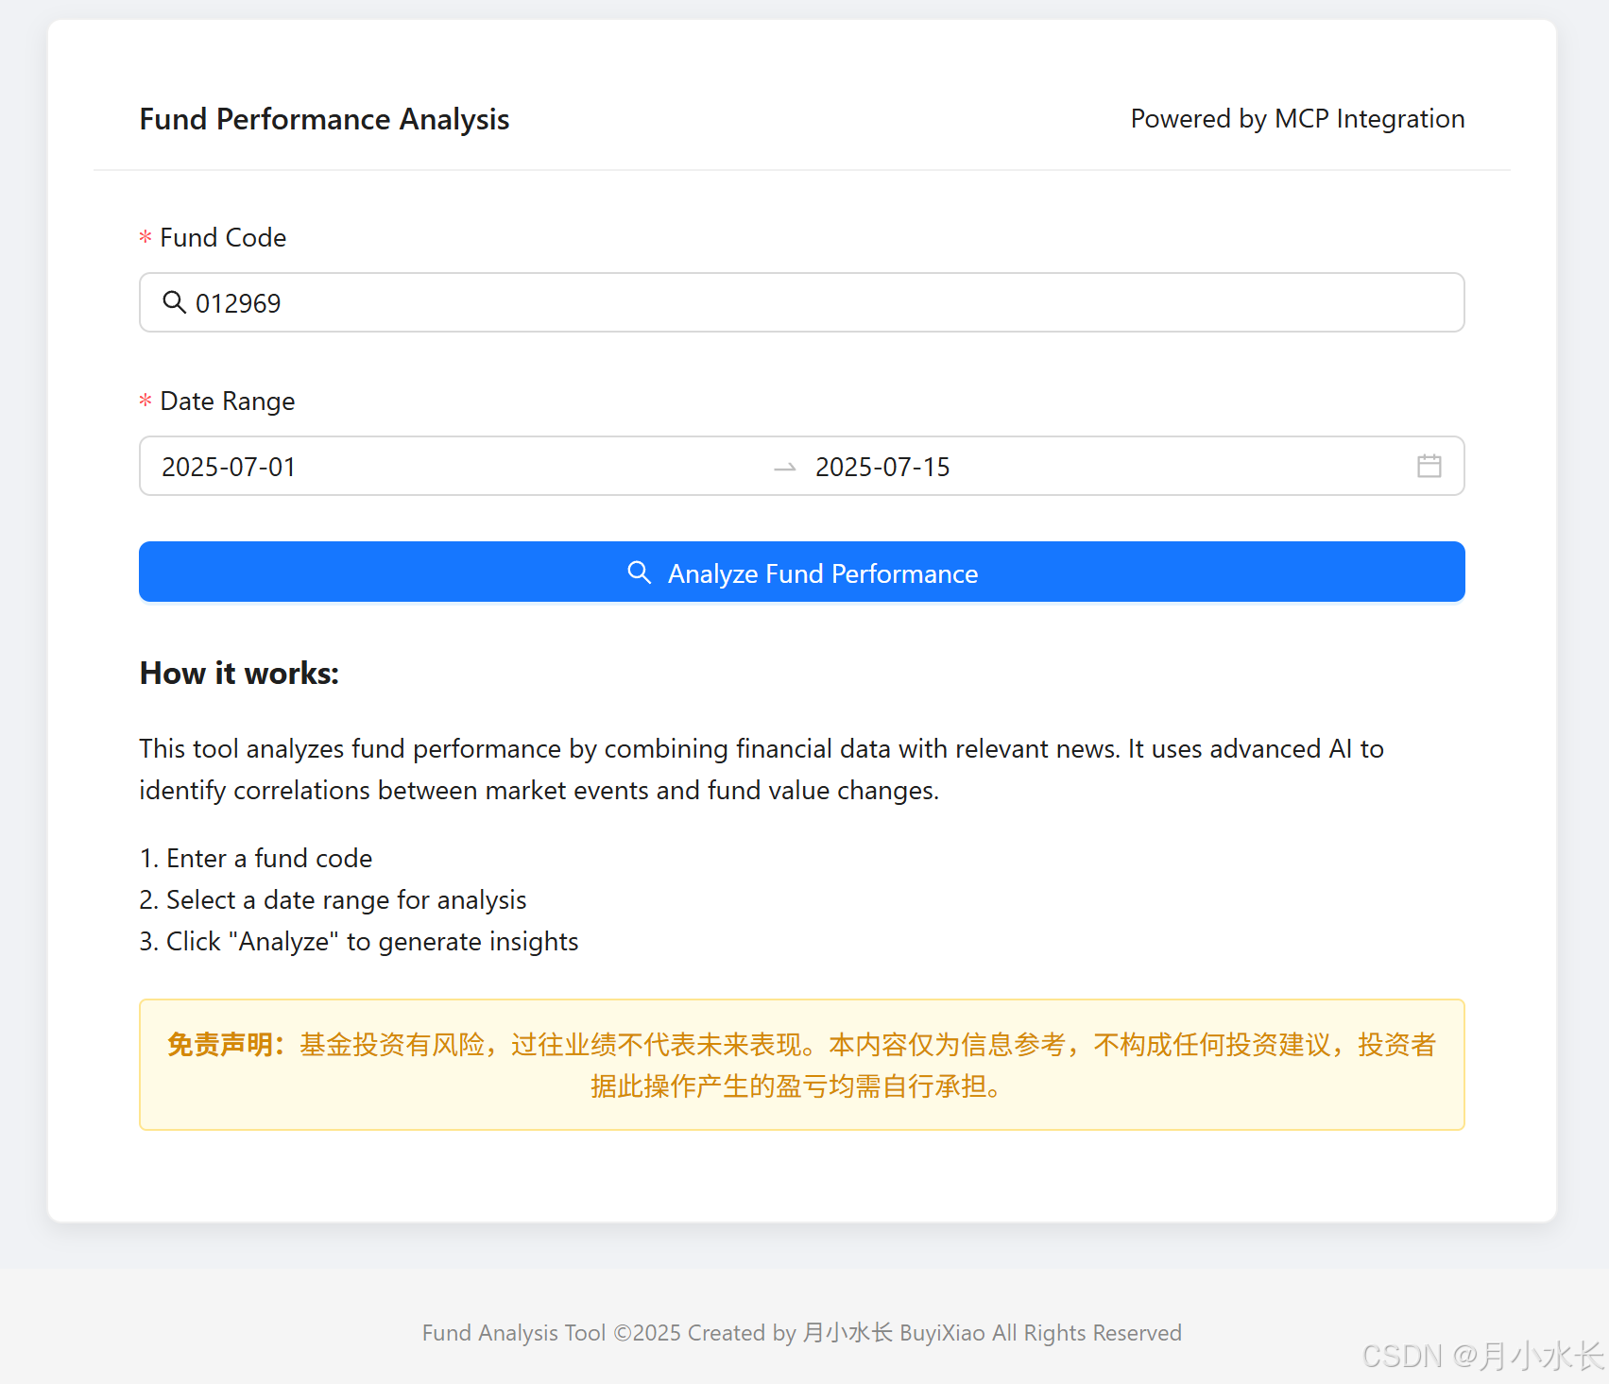This screenshot has width=1609, height=1384.
Task: Click the Powered by MCP Integration text
Action: coord(1297,119)
